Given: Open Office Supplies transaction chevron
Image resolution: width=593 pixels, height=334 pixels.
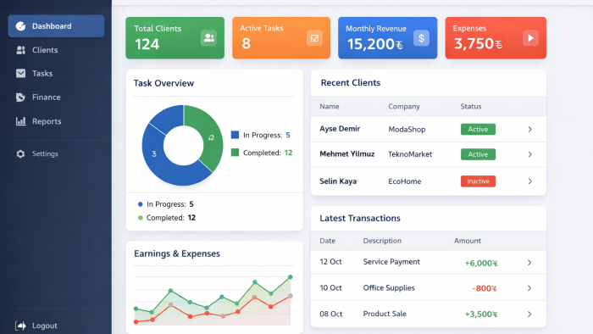Looking at the screenshot, I should 529,288.
